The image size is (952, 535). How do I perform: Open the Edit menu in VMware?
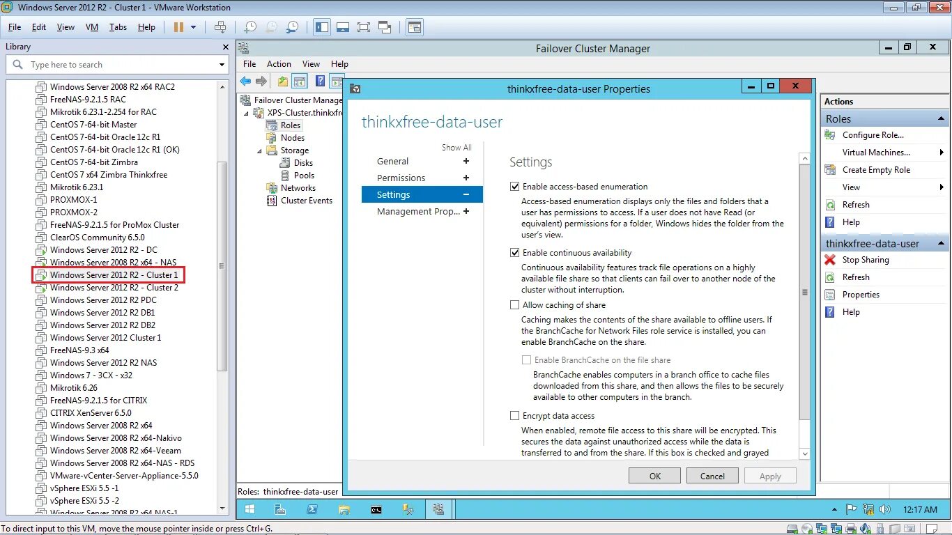[x=39, y=27]
